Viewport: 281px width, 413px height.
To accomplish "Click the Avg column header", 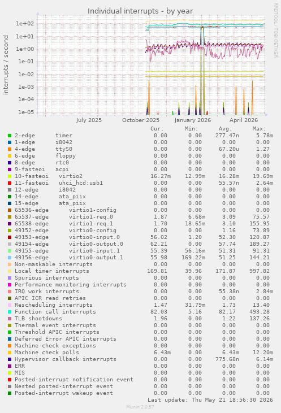I will point(225,129).
